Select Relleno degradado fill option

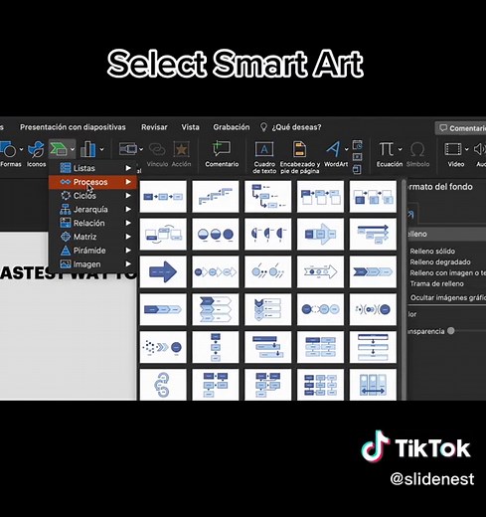click(440, 262)
